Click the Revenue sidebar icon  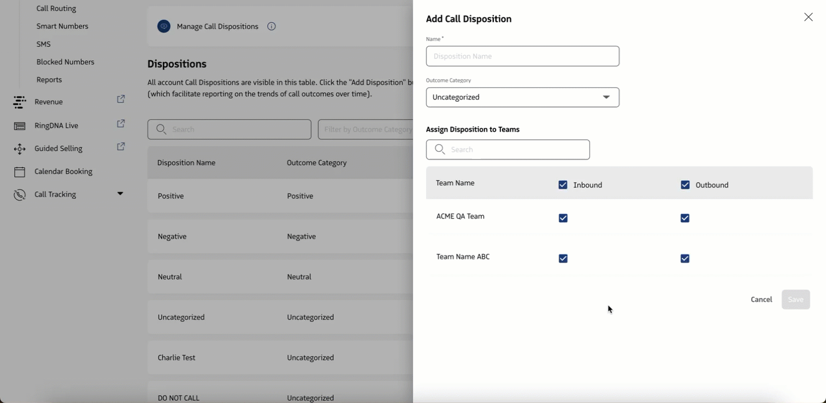coord(20,102)
